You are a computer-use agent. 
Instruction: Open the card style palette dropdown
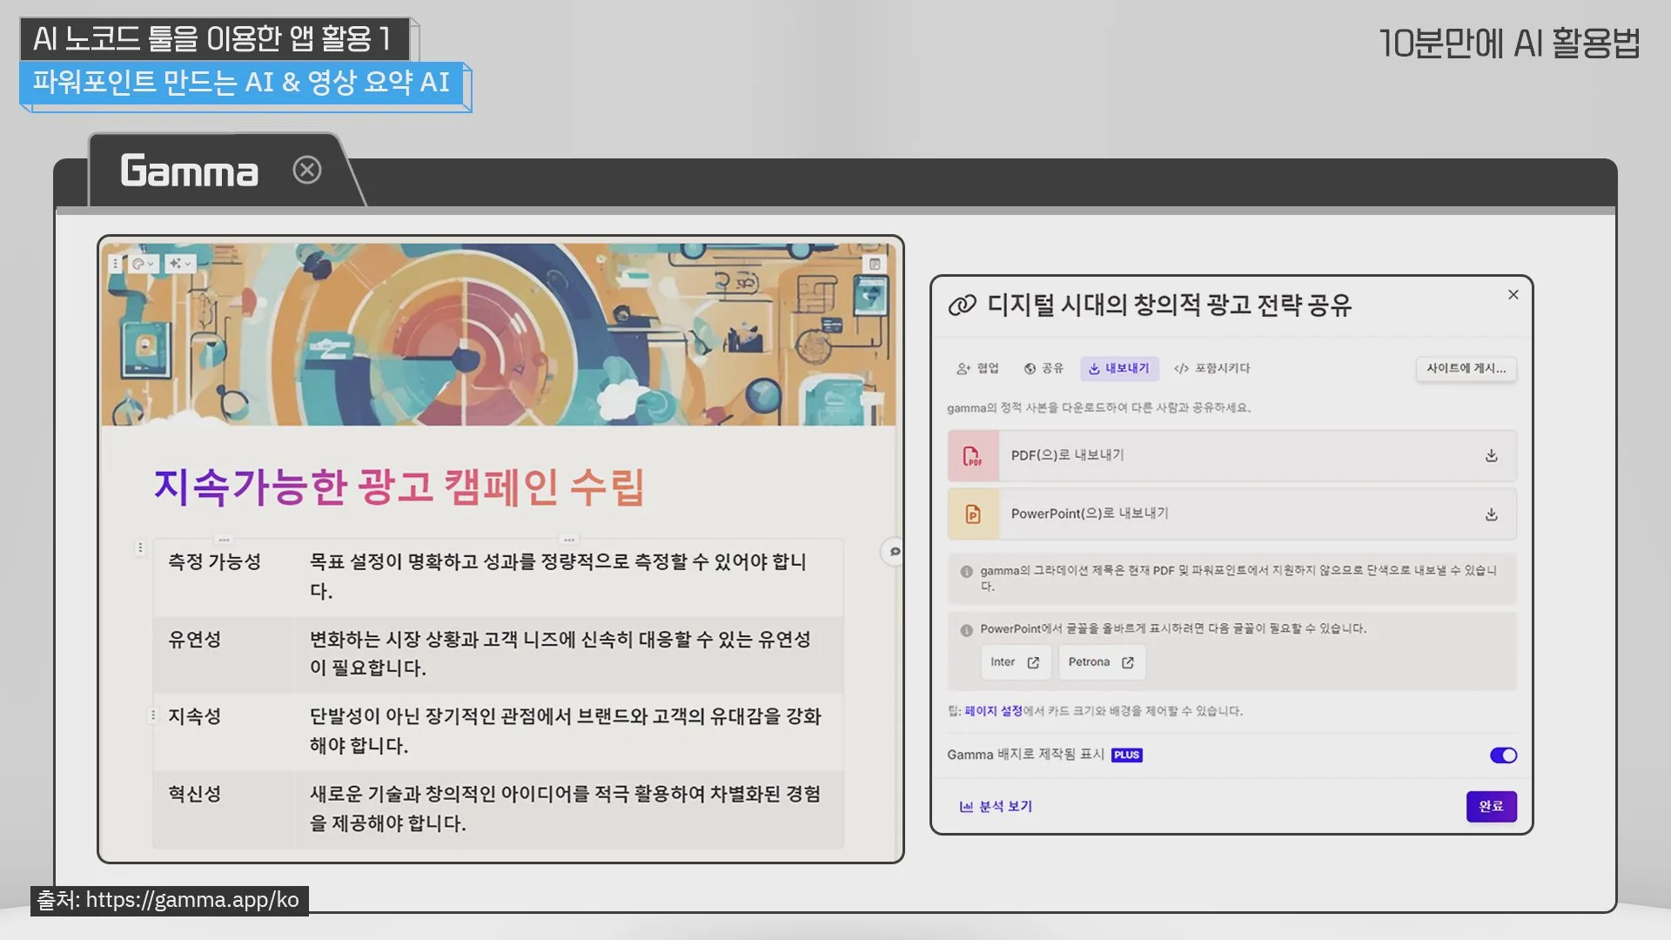click(143, 264)
